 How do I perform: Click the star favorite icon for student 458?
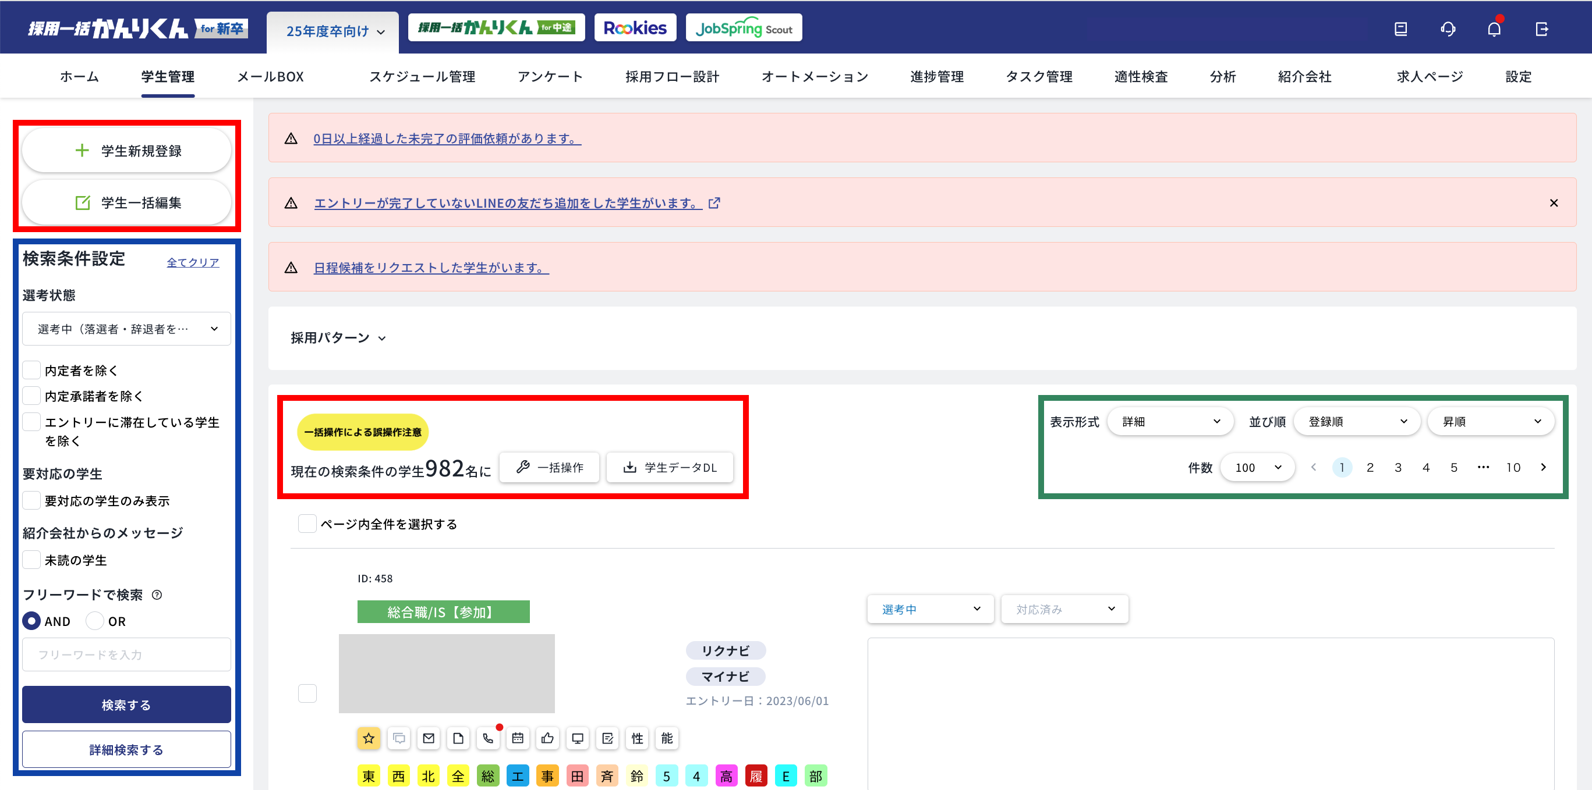[x=369, y=738]
